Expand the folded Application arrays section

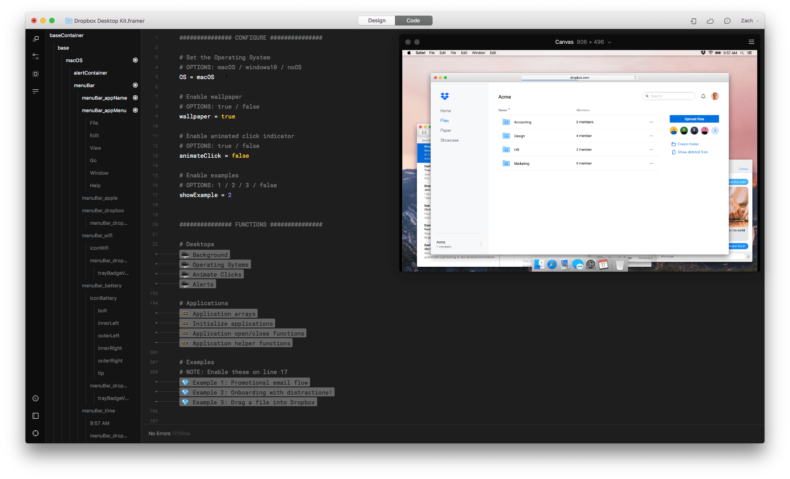218,314
